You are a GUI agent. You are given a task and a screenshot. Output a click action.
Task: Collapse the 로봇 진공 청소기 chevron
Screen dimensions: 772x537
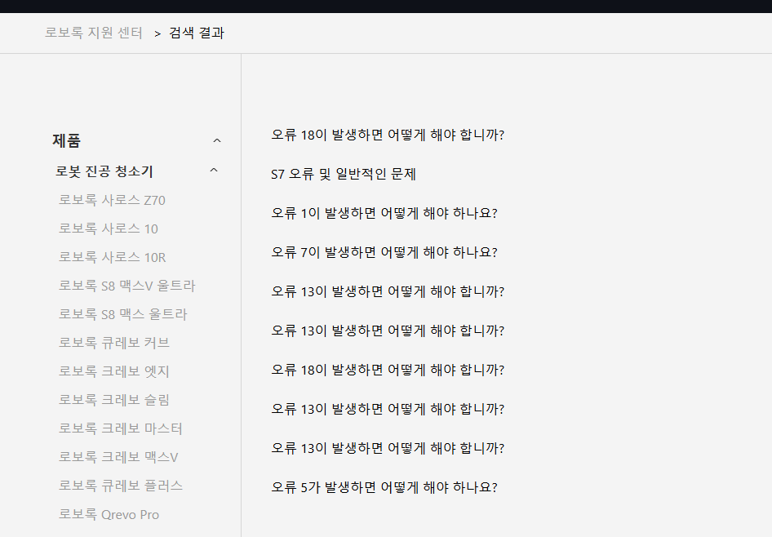(x=214, y=171)
